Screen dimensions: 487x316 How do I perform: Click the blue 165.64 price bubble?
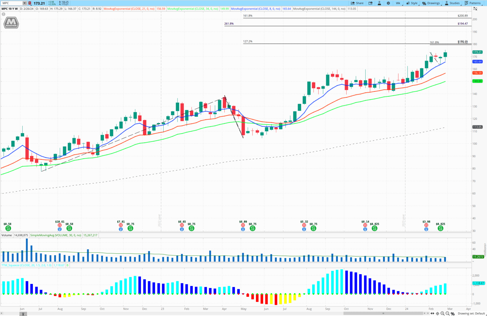(477, 61)
